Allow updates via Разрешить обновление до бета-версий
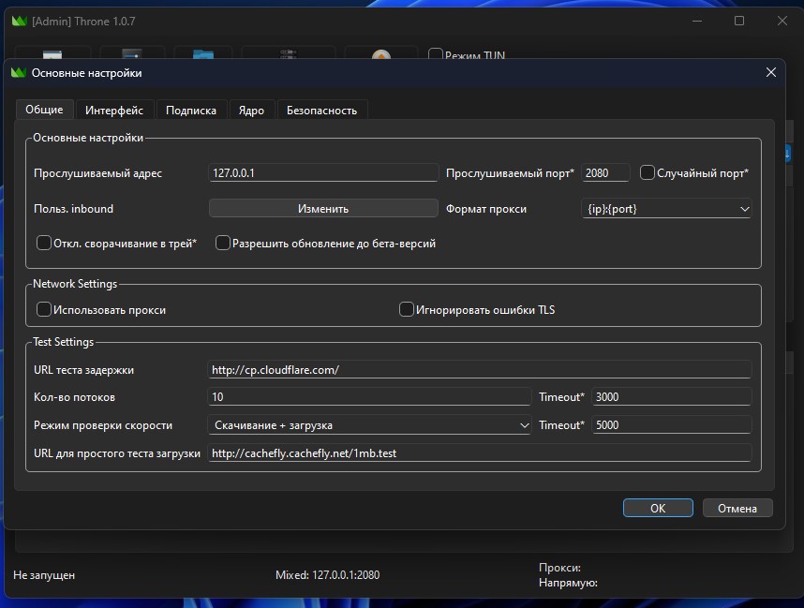This screenshot has height=608, width=804. tap(223, 243)
